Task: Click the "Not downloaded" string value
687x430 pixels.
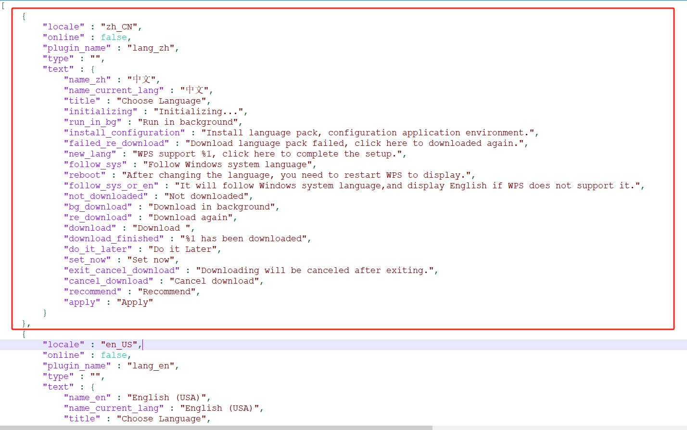Action: (206, 196)
